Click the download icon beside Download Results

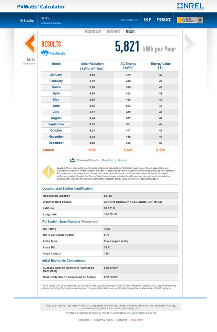73,160
